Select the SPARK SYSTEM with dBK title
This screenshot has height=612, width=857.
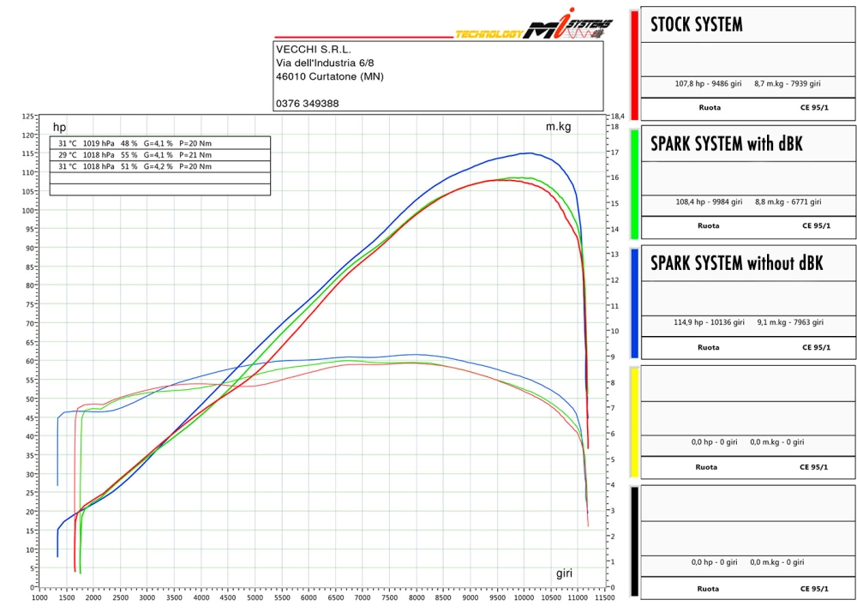tap(726, 144)
